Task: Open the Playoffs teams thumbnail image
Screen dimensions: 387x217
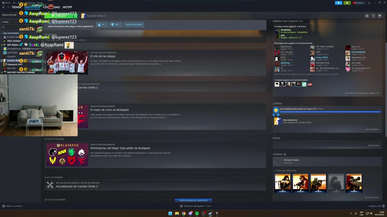Action: 67,155
